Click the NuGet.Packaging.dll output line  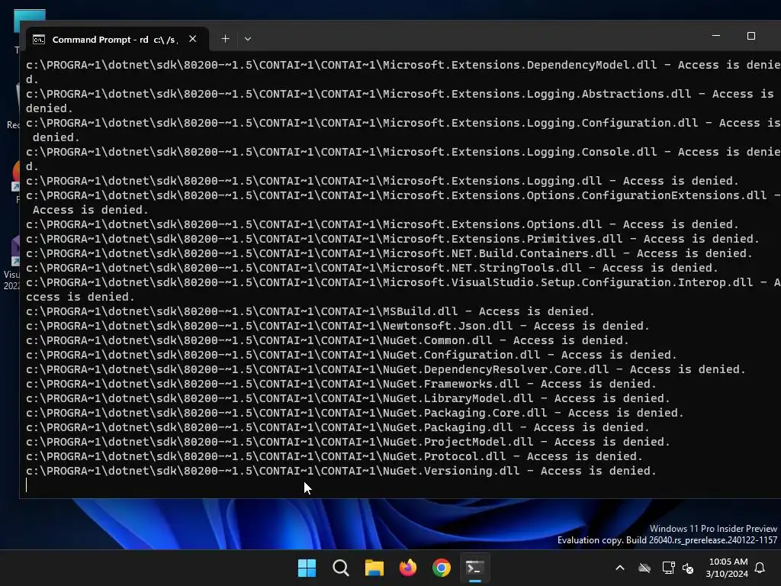[338, 427]
